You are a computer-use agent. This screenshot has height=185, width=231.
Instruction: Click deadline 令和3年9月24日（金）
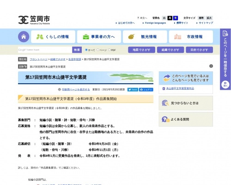point(103,144)
